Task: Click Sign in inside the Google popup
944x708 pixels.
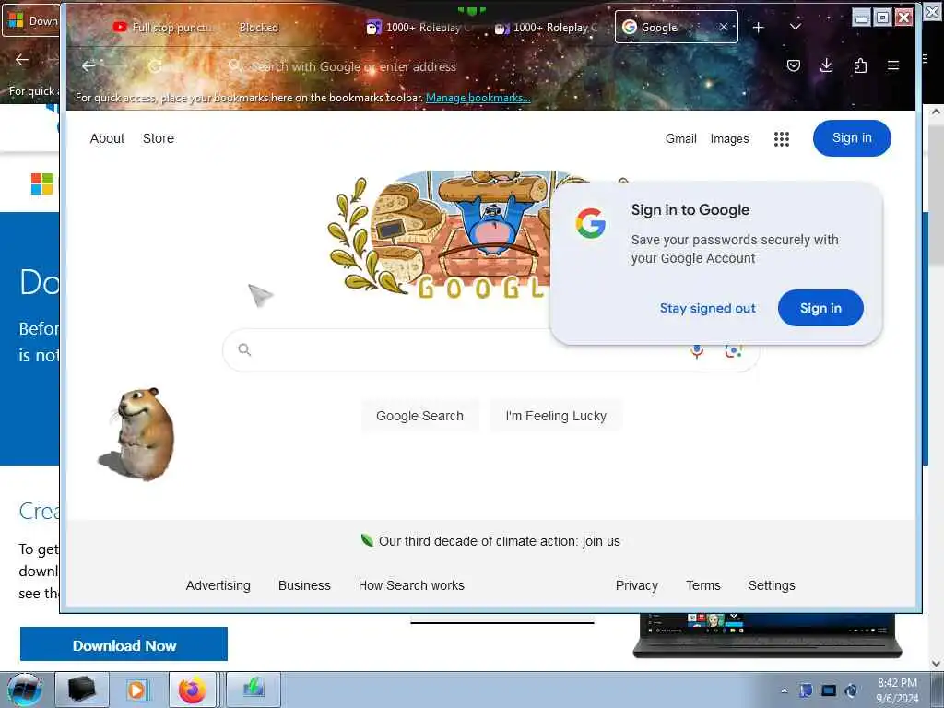Action: tap(820, 308)
